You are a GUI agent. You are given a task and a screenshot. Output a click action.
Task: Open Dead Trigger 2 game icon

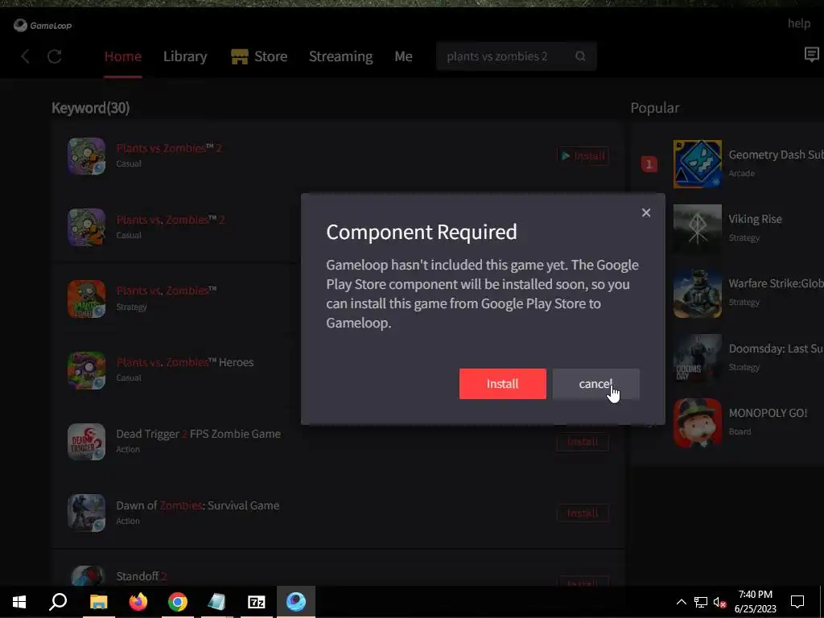[86, 442]
